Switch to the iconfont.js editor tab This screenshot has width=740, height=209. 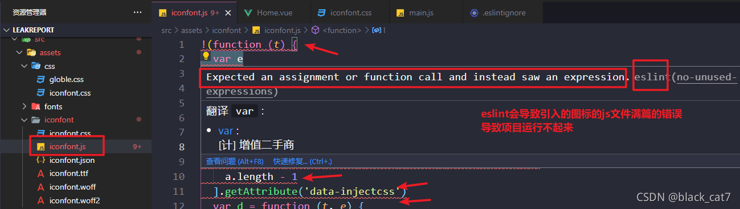click(x=194, y=12)
